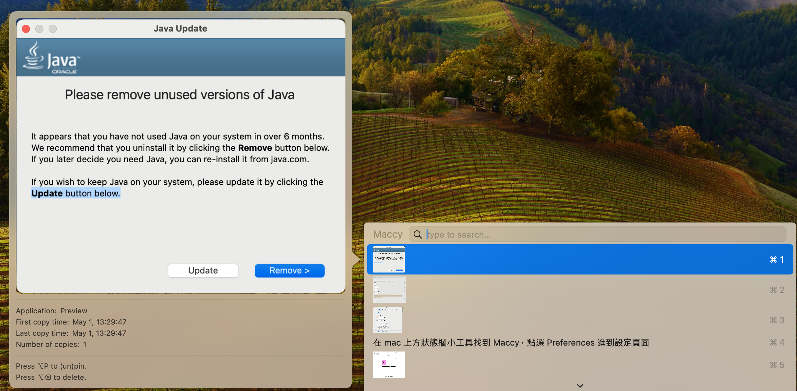The image size is (797, 391).
Task: Select the fifth clipboard image thumbnail
Action: pyautogui.click(x=389, y=365)
